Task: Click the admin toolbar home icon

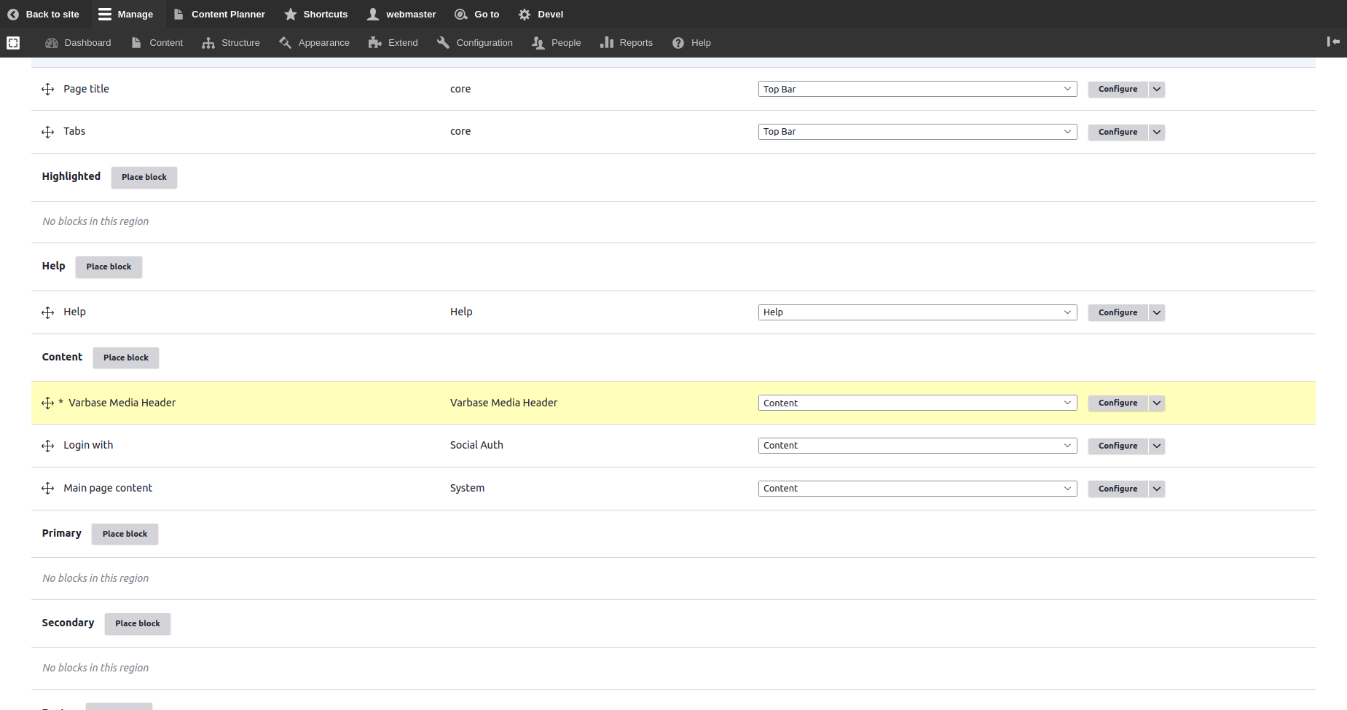Action: point(13,43)
